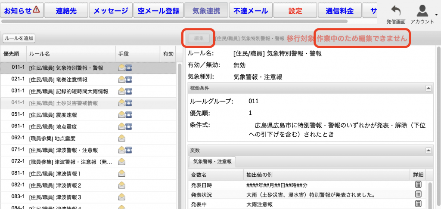The image size is (441, 209).
Task: Click detail icon for 発表中 variable
Action: pyautogui.click(x=418, y=203)
